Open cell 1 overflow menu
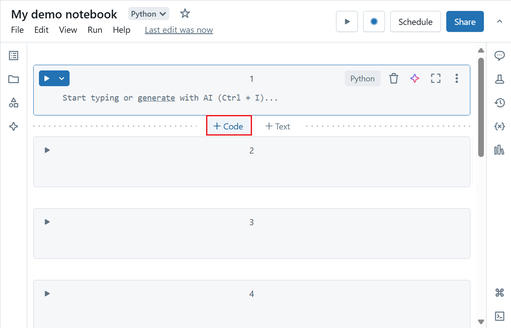The width and height of the screenshot is (511, 328). pos(456,78)
